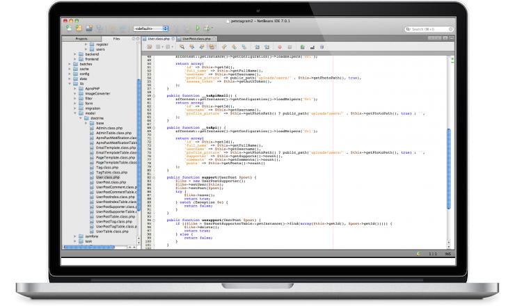This screenshot has width=515, height=306.
Task: Expand the symfony folder
Action: (x=75, y=236)
